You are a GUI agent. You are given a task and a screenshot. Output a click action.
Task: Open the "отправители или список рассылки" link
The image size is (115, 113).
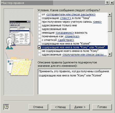71,14
